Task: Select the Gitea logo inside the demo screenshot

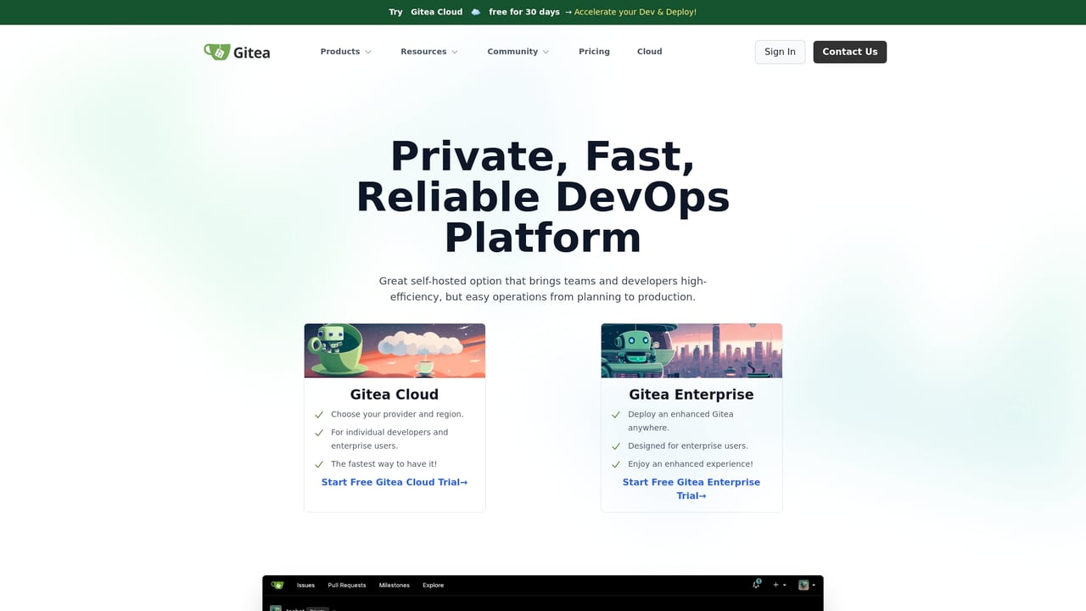Action: pyautogui.click(x=277, y=585)
